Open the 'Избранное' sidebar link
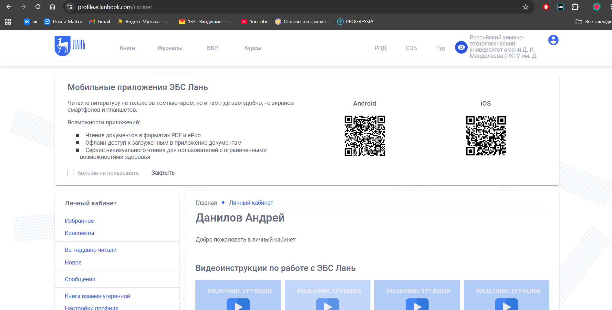This screenshot has width=612, height=310. (79, 221)
